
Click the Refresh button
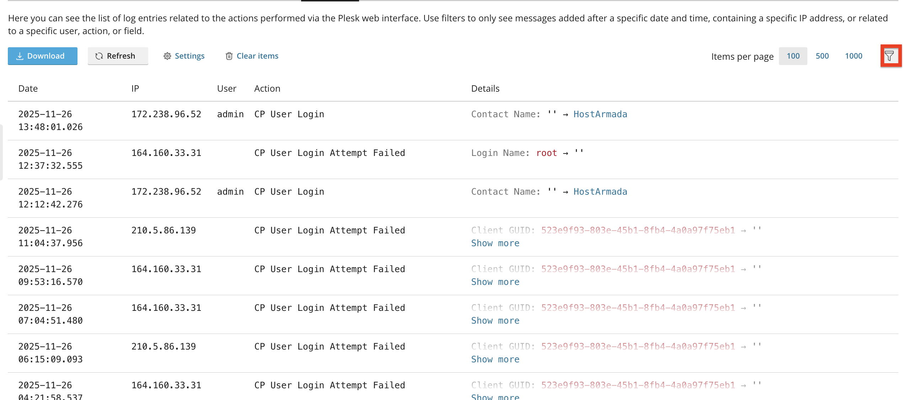(118, 56)
